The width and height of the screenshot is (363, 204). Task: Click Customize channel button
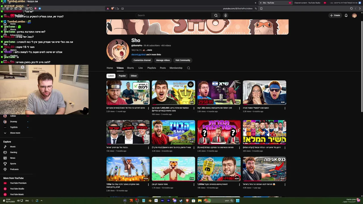tap(142, 60)
